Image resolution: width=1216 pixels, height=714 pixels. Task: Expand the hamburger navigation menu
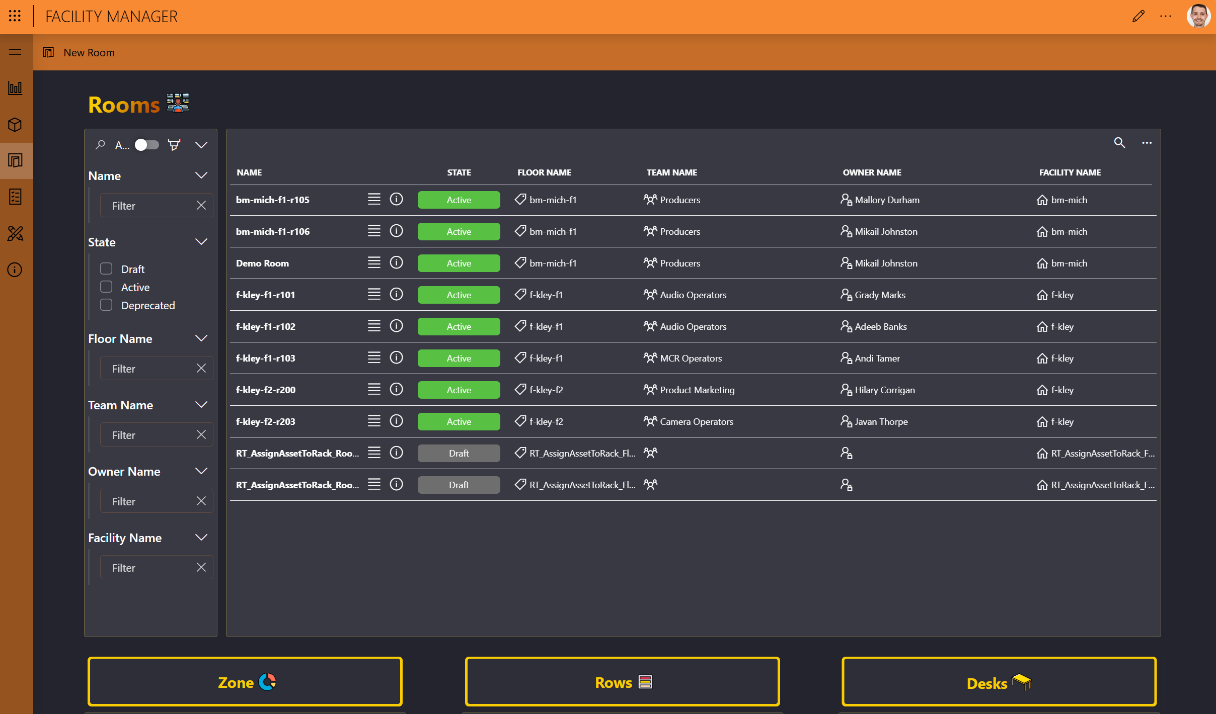tap(15, 52)
